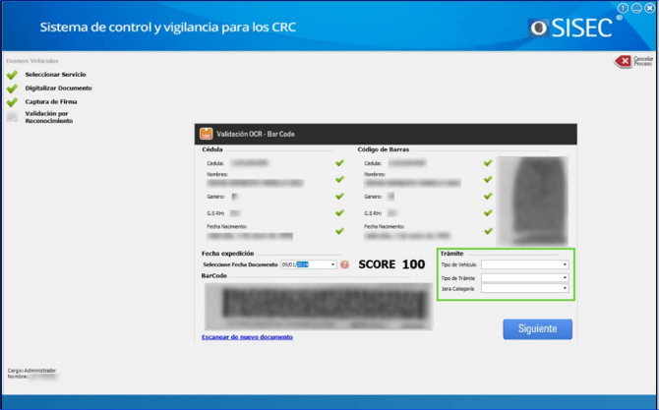659x410 pixels.
Task: Select the Captura de Firma step
Action: click(51, 101)
